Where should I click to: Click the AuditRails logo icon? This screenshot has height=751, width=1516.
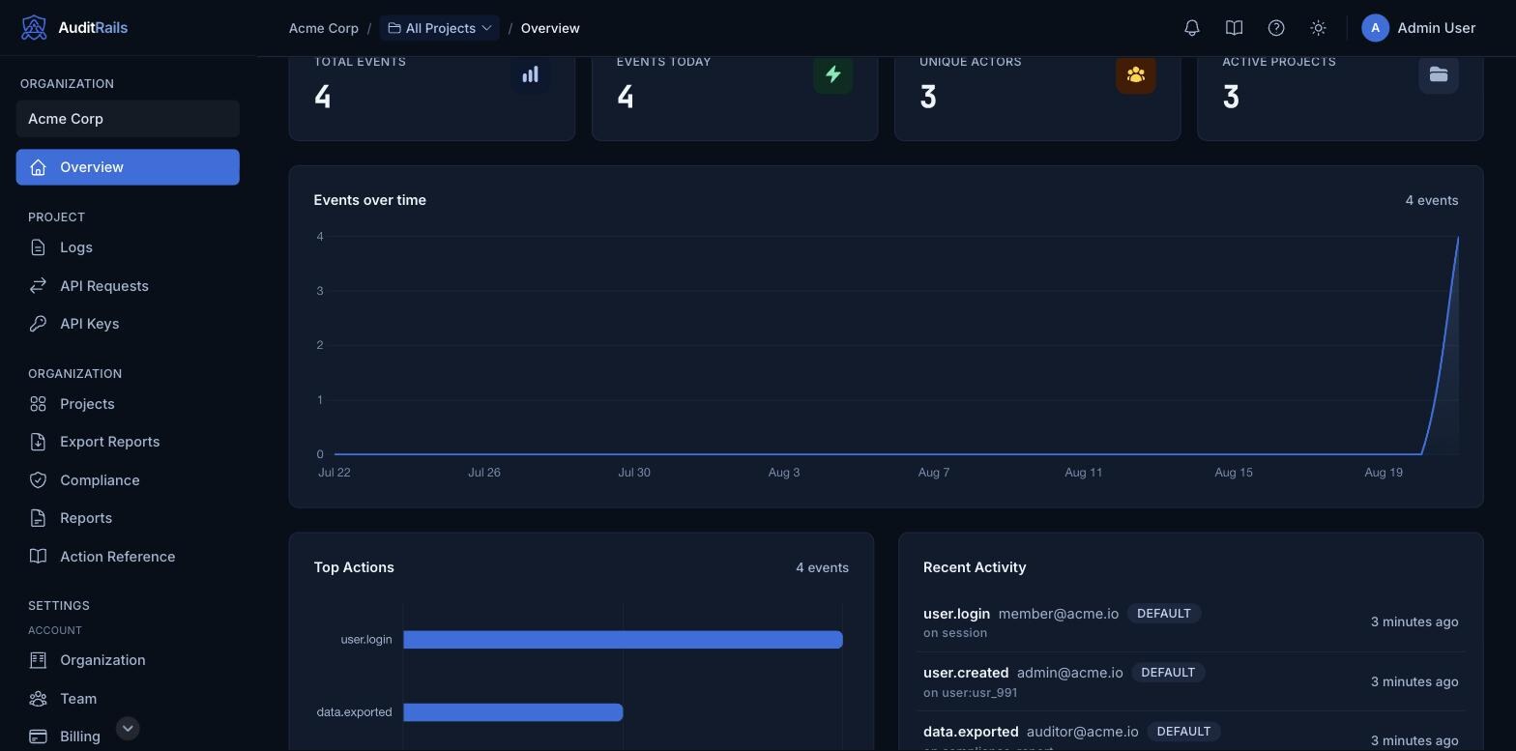pos(34,28)
